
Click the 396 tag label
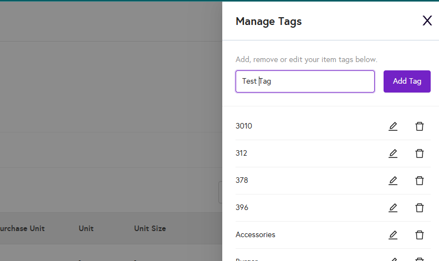[x=242, y=208]
